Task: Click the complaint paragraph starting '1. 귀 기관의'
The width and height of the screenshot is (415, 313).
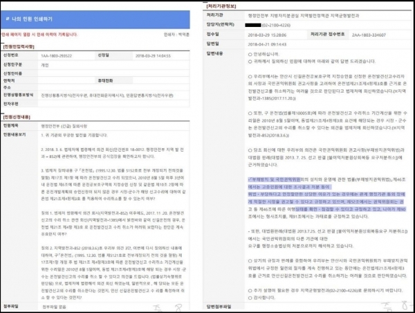Action: click(74, 136)
